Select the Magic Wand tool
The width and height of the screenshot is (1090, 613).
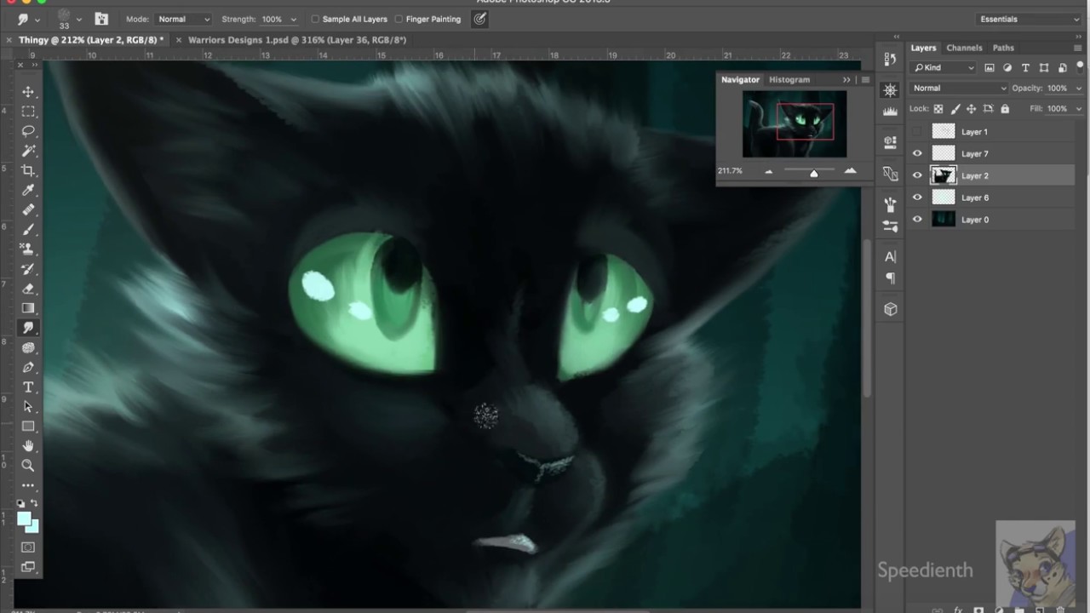tap(28, 151)
